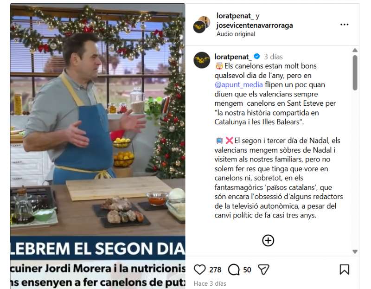Screen dimensions: 371x289
Task: Save the post with the bookmark icon
Action: coord(344,270)
